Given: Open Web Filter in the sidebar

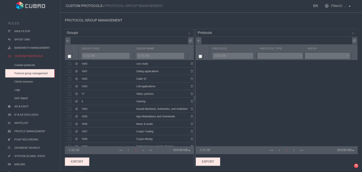Looking at the screenshot, I should click(x=22, y=31).
